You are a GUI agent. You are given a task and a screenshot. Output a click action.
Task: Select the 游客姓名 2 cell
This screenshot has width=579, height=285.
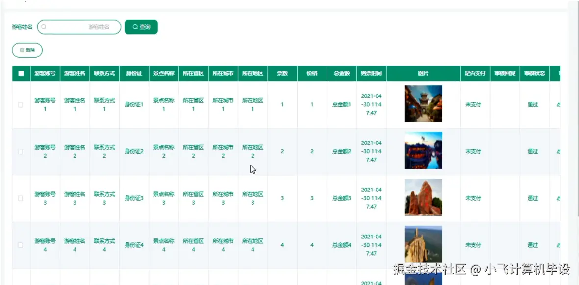click(x=75, y=151)
